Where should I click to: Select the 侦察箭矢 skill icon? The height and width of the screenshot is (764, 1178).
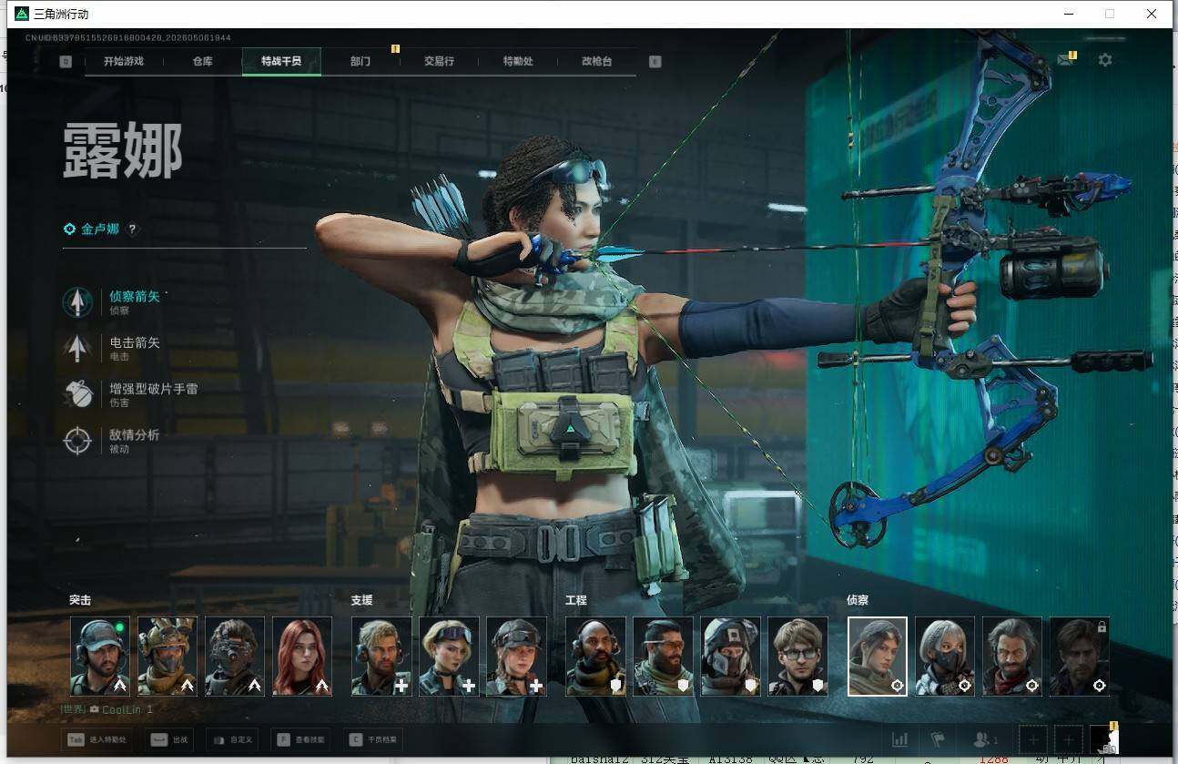pos(77,302)
